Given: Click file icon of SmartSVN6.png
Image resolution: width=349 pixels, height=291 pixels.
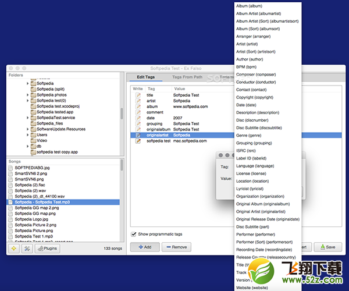Looking at the screenshot, I should (10, 179).
